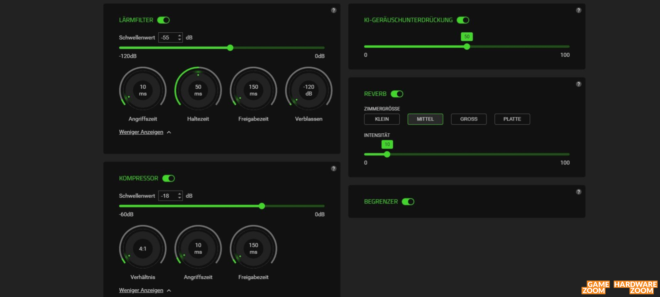Collapse Lärmfilter via Weniger Anzeigen link

(x=141, y=132)
